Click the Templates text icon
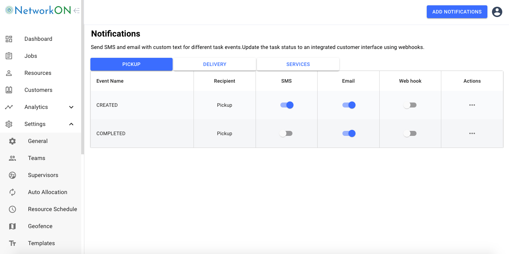This screenshot has width=509, height=254. (x=12, y=243)
